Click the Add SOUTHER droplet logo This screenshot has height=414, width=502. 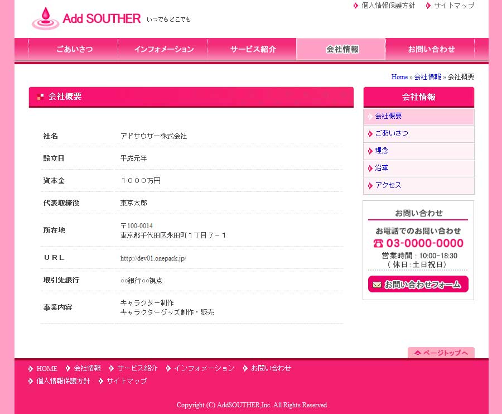(x=45, y=18)
